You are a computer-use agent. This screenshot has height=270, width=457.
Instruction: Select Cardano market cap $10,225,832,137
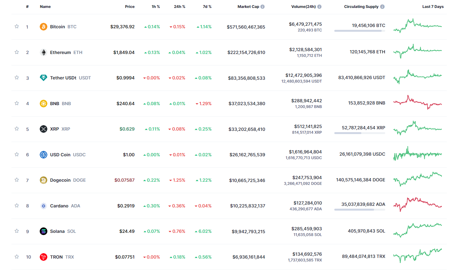coord(248,206)
